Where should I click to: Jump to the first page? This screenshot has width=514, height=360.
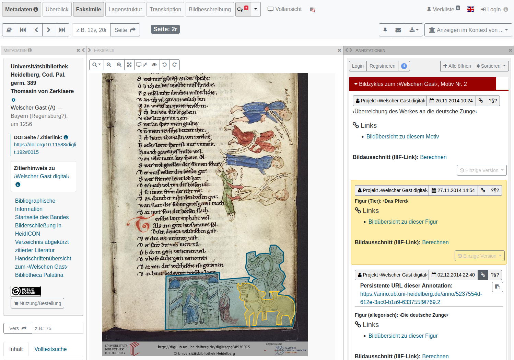coord(23,30)
